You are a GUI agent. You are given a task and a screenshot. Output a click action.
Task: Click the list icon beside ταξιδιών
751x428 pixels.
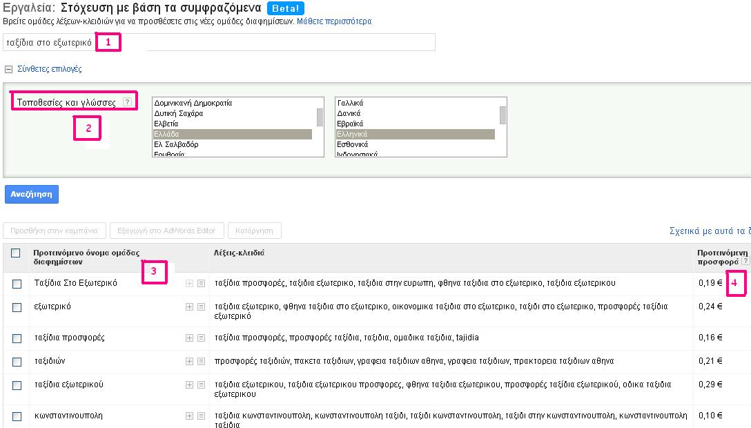coord(201,362)
